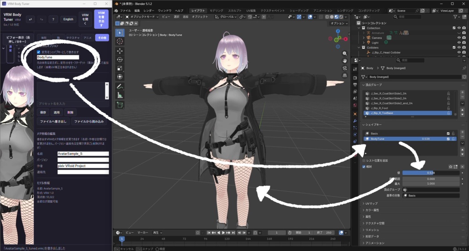469x251 pixels.
Task: Click the pan view hand icon
Action: tap(344, 61)
